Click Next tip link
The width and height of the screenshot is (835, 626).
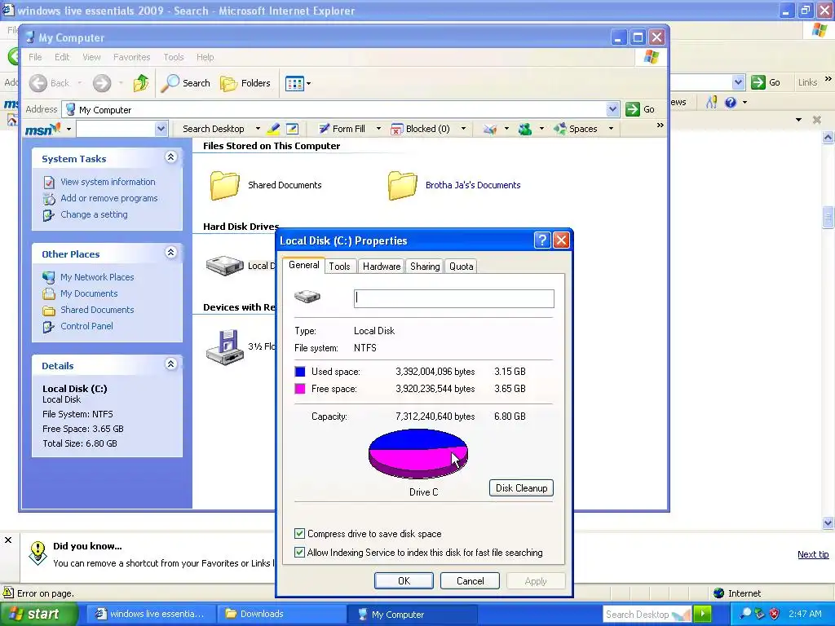[813, 554]
